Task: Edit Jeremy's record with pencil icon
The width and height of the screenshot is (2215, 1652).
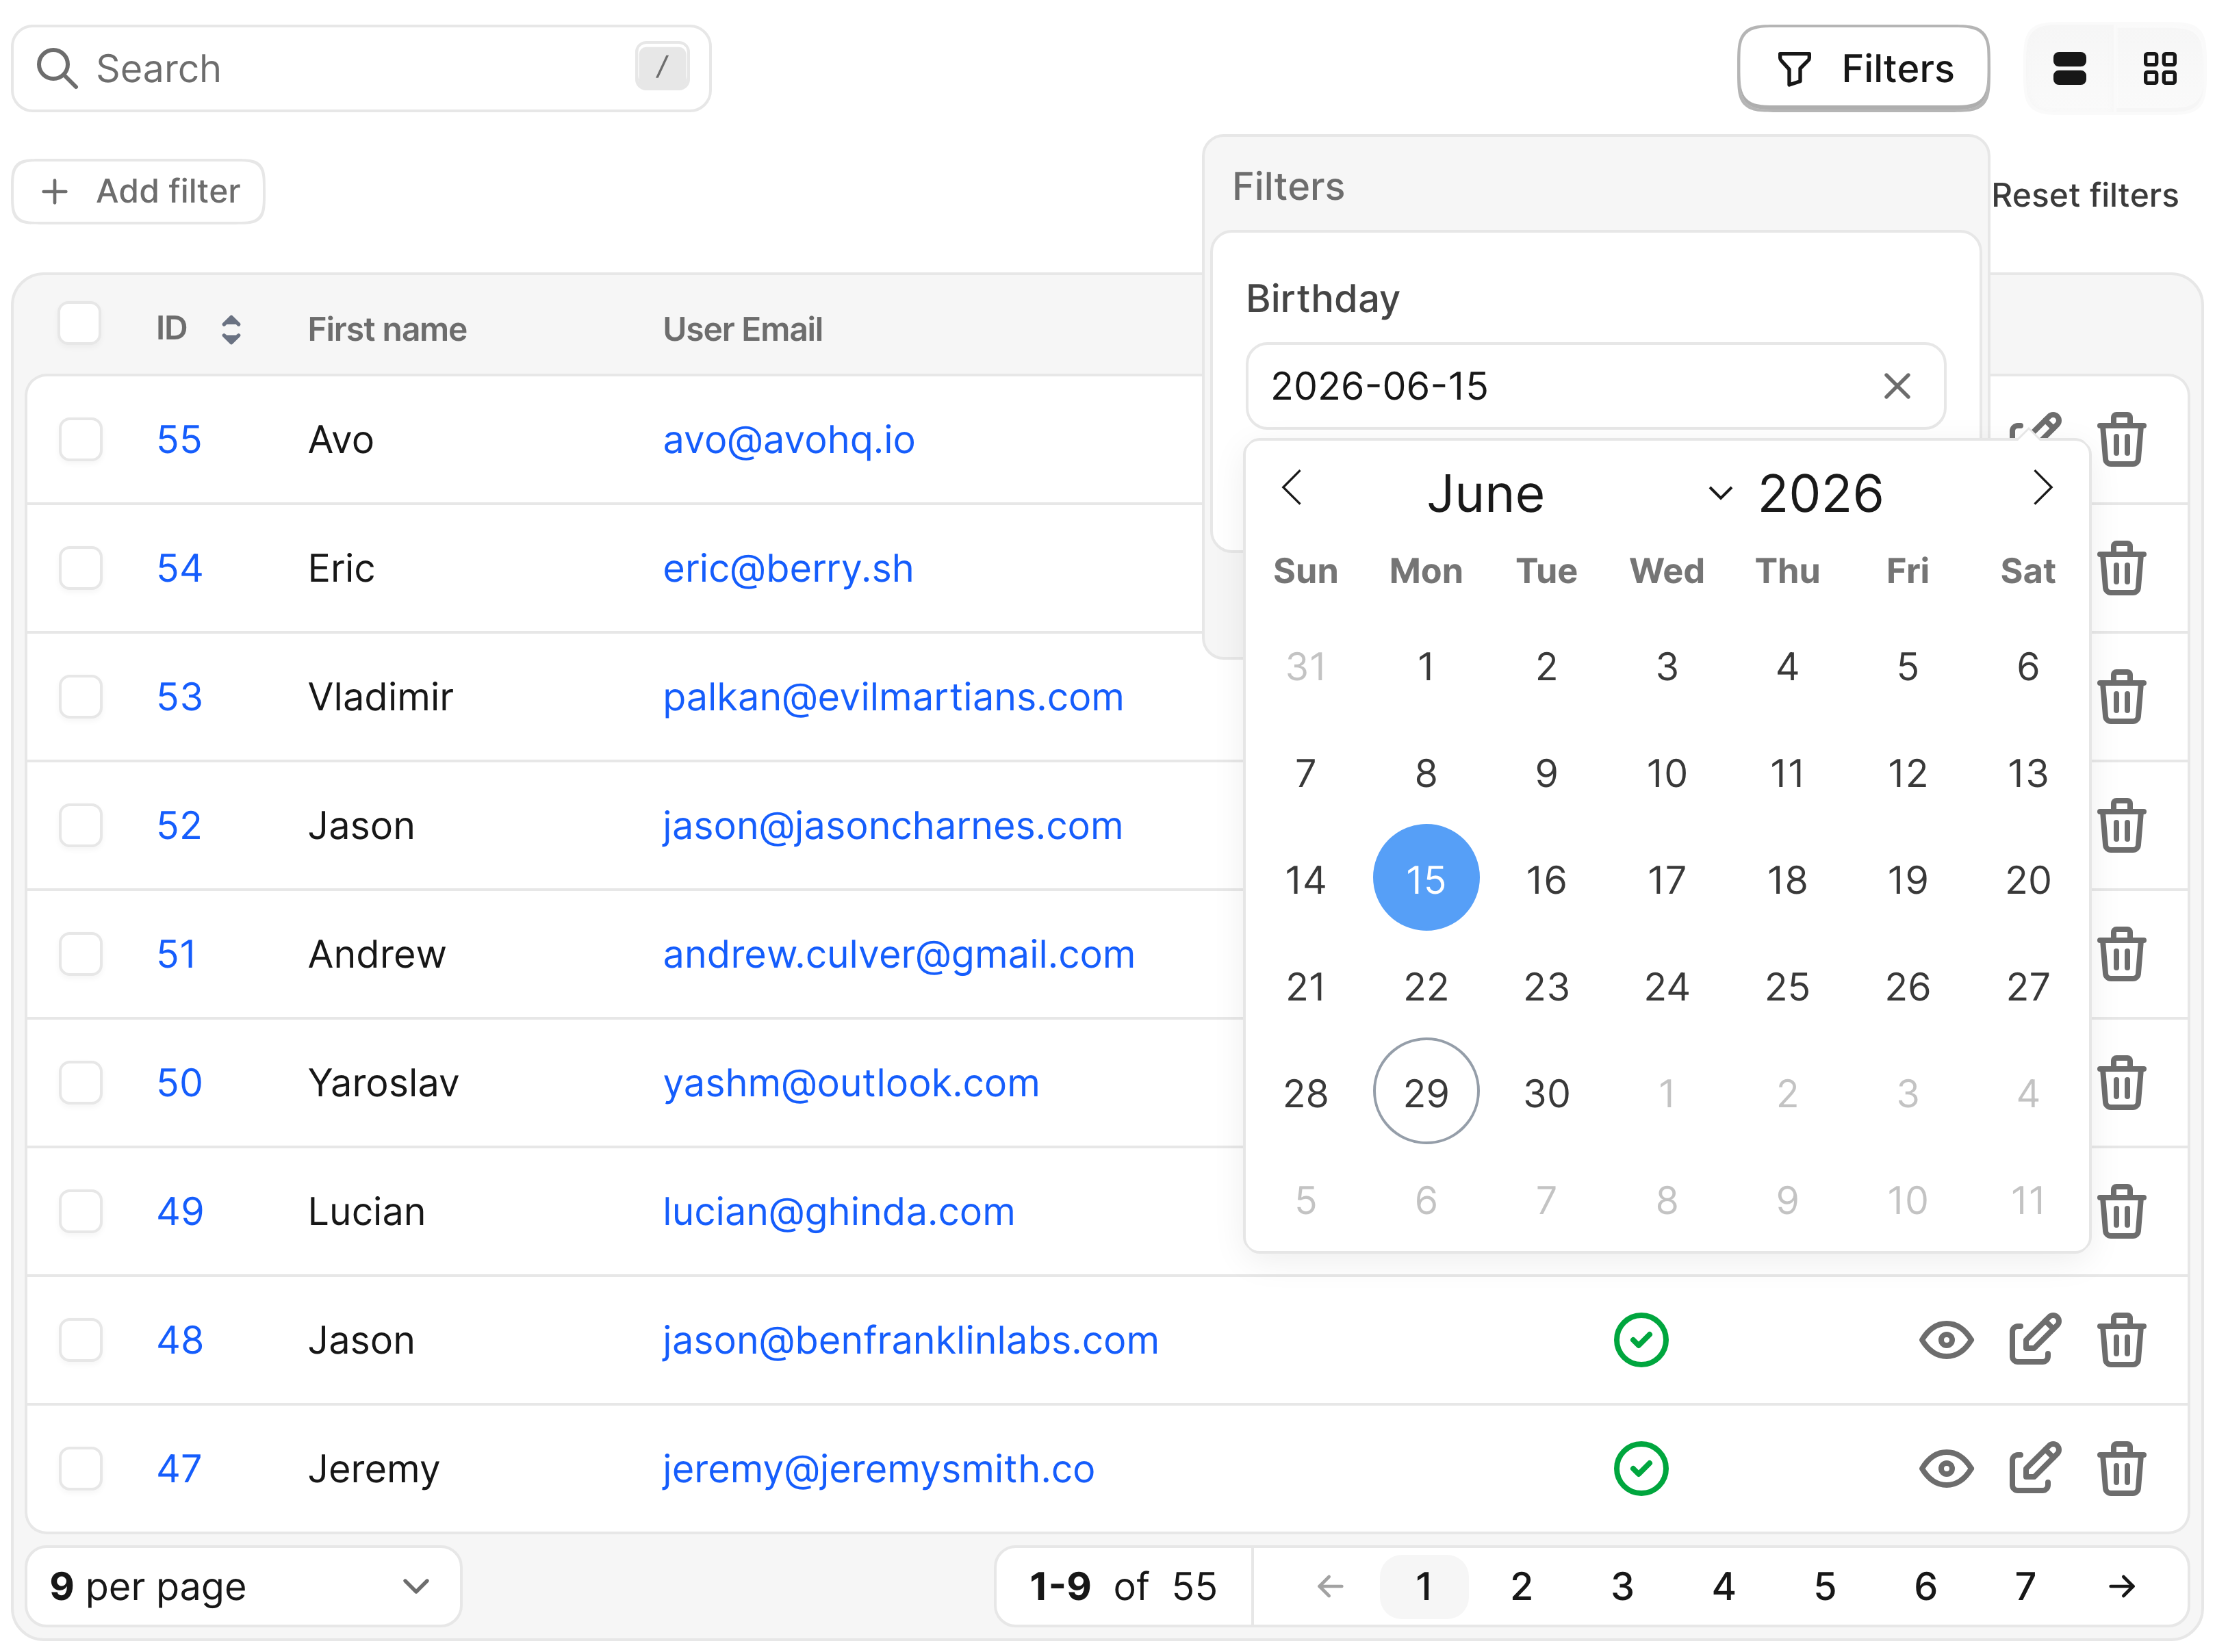Action: (x=2034, y=1469)
